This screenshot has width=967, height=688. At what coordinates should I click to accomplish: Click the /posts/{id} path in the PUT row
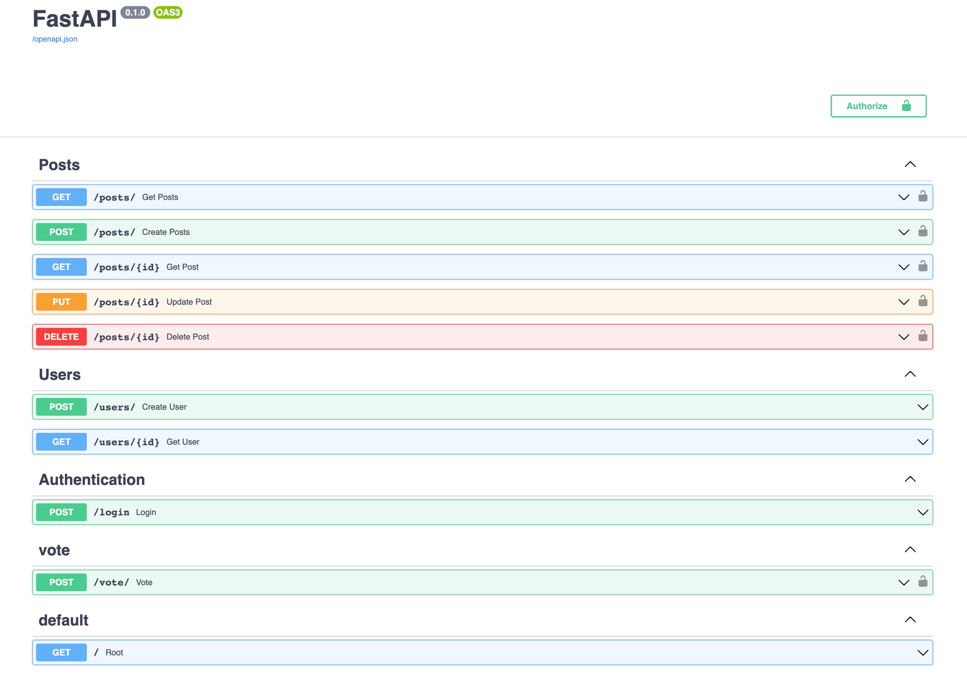pyautogui.click(x=127, y=302)
